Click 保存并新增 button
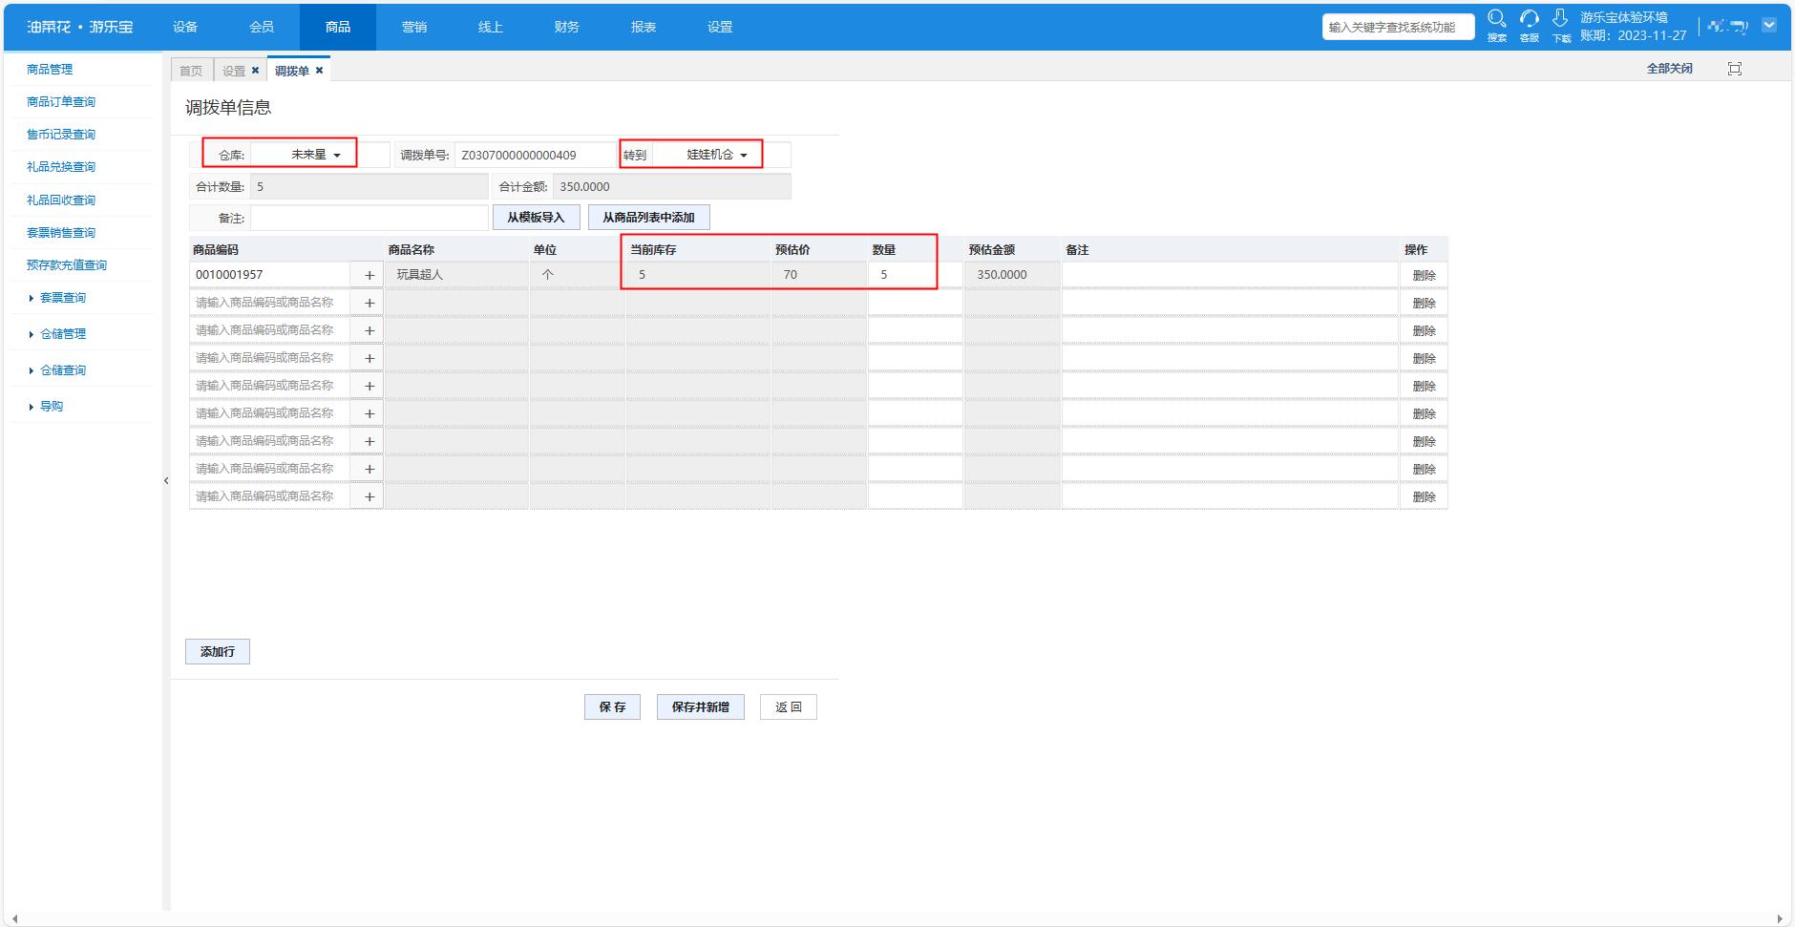Screen dimensions: 1795x927 tap(701, 707)
